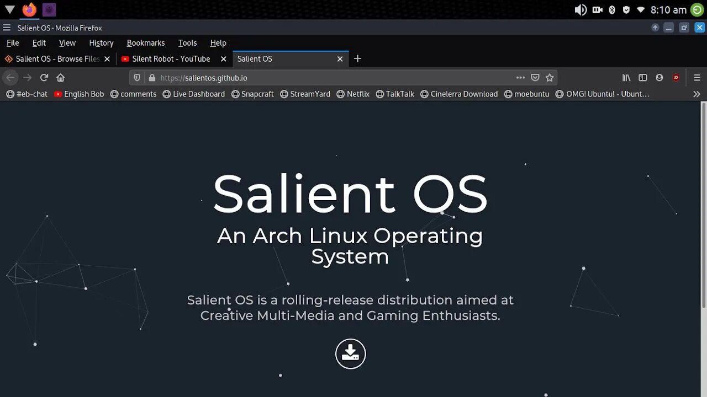
Task: Click the Firefox icon in top panel
Action: coord(29,9)
